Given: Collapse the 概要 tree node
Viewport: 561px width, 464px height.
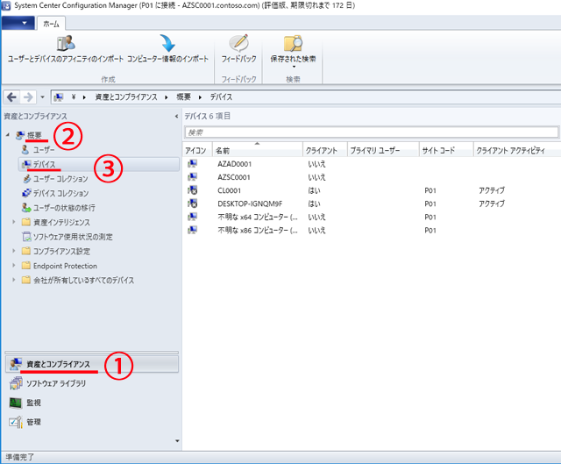Looking at the screenshot, I should click(x=8, y=136).
